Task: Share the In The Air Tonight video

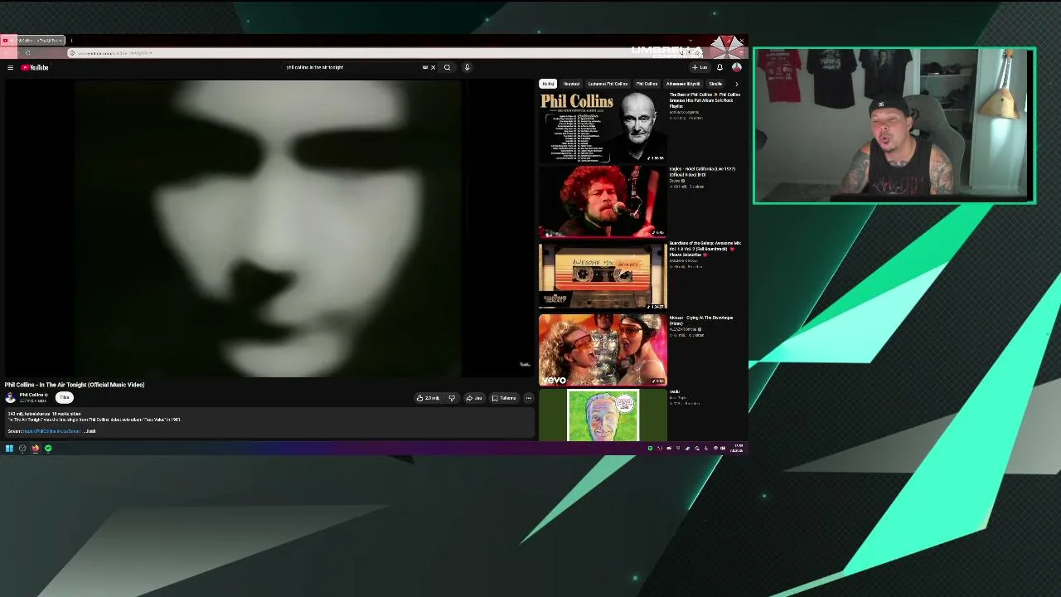Action: coord(474,398)
